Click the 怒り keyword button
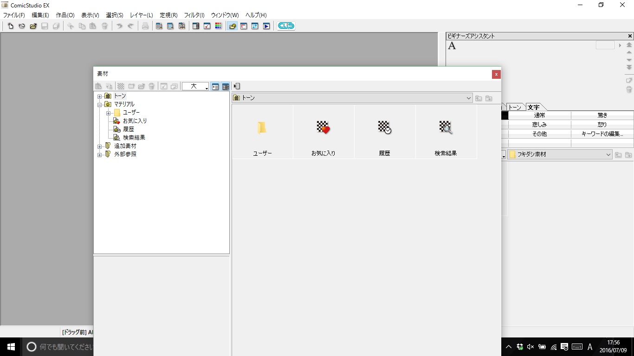 (x=602, y=125)
